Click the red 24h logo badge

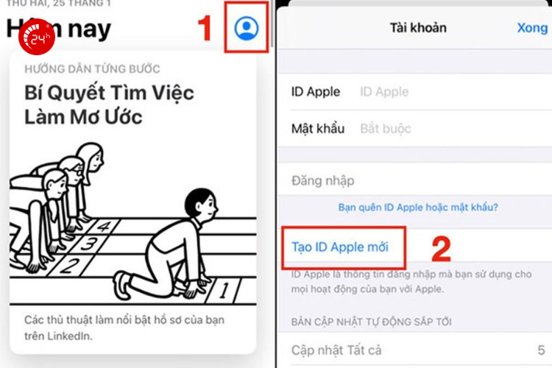click(37, 37)
